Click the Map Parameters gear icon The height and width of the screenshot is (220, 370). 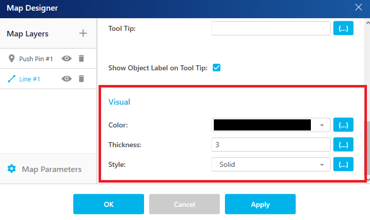pyautogui.click(x=12, y=169)
